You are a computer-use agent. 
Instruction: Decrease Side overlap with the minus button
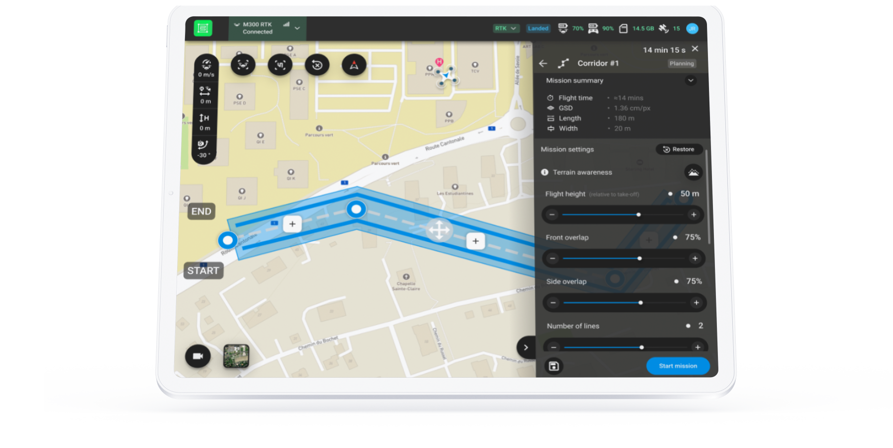[x=553, y=303]
